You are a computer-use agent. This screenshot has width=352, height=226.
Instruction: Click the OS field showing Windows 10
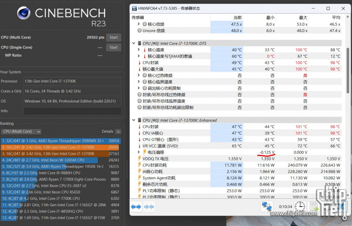pyautogui.click(x=72, y=101)
